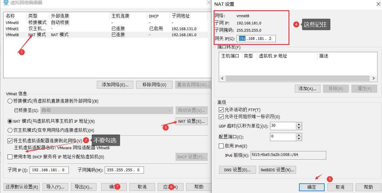Click 帮助 in NAT 设置 dialog
Image resolution: width=382 pixels, height=193 pixels.
pos(368,187)
